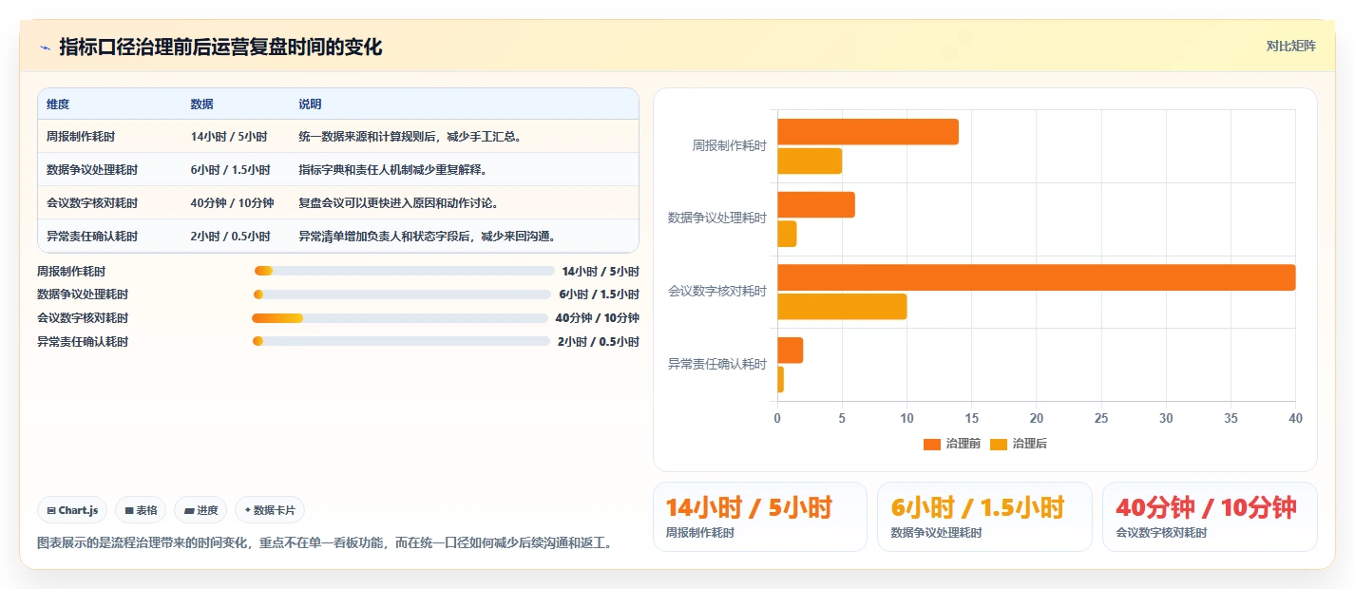Click the 治理后 bar for 会议数字核对耗时
The image size is (1355, 589).
click(x=842, y=307)
